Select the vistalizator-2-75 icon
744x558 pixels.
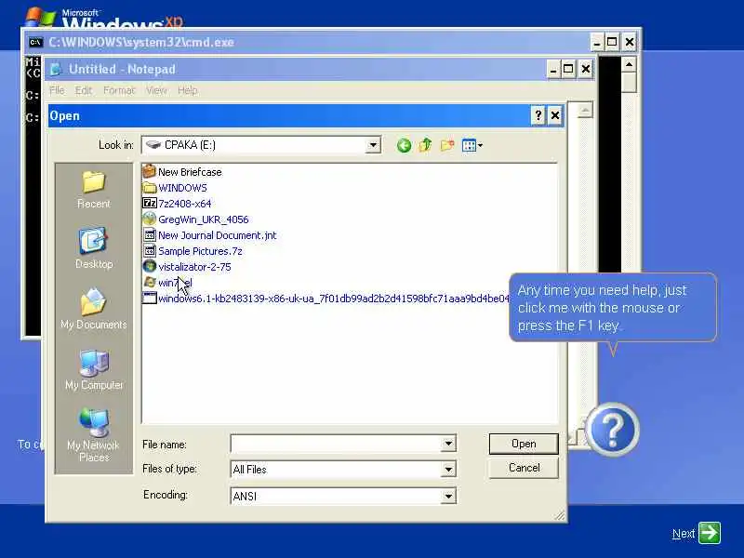point(150,267)
